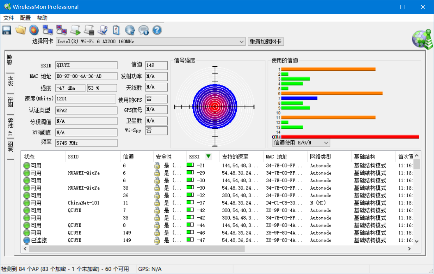Viewport: 434px width, 274px height.
Task: Click the horizontal scrollbar left arrow
Action: 25,249
